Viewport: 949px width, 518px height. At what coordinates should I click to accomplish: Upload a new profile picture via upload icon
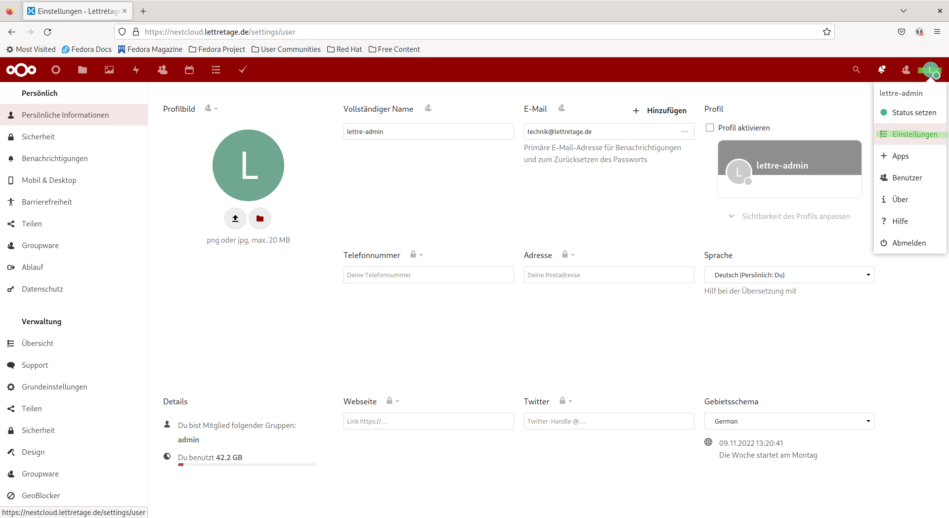[x=235, y=218]
